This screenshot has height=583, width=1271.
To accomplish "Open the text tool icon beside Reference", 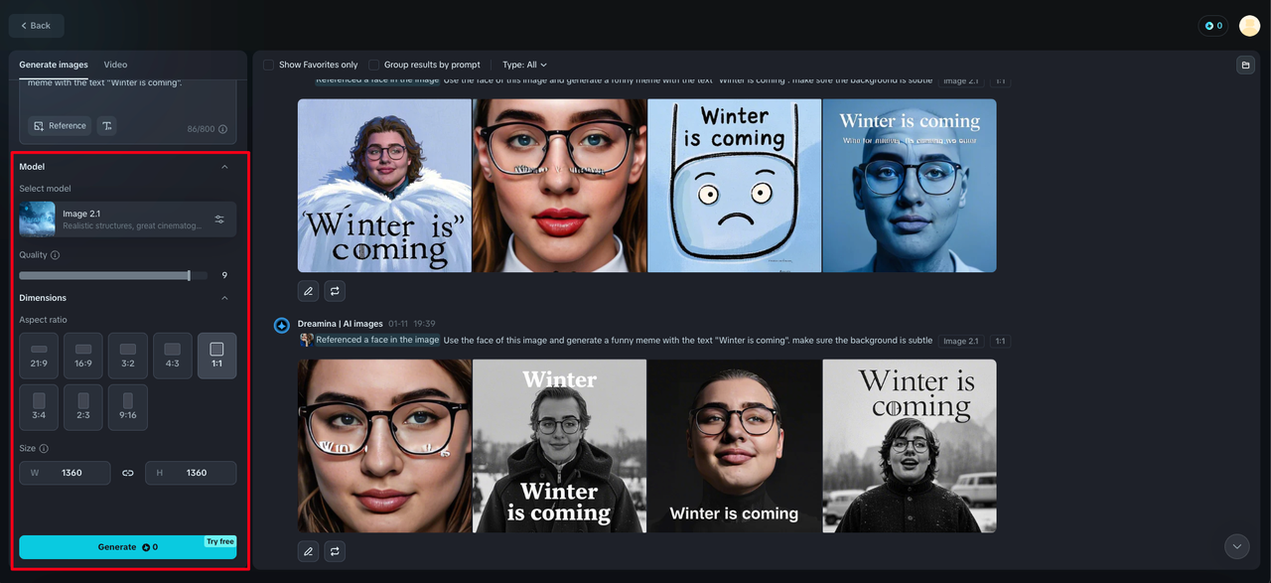I will (106, 126).
